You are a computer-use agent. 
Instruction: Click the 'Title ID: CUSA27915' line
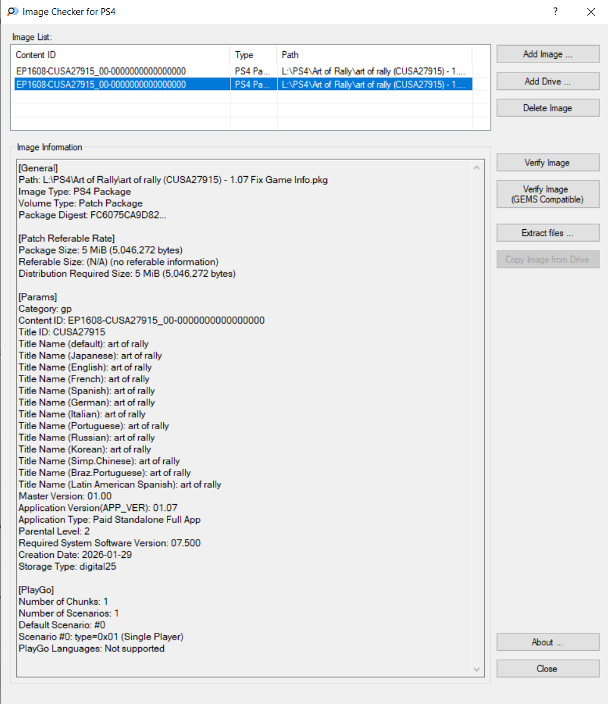tap(62, 332)
